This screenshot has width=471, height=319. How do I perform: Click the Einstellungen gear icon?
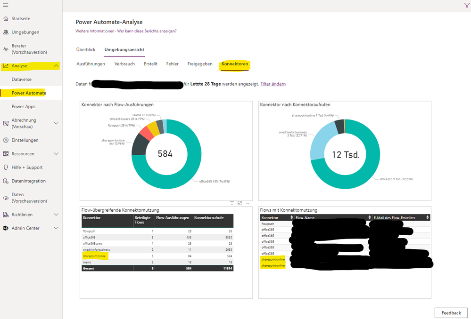click(6, 140)
